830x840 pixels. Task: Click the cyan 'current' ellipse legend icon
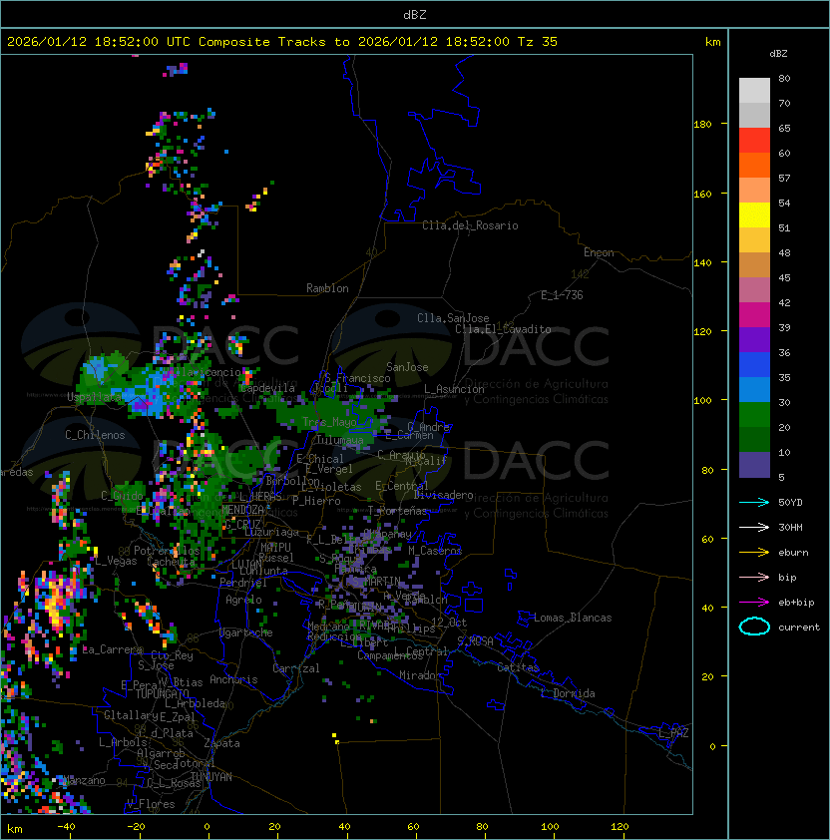pos(754,627)
